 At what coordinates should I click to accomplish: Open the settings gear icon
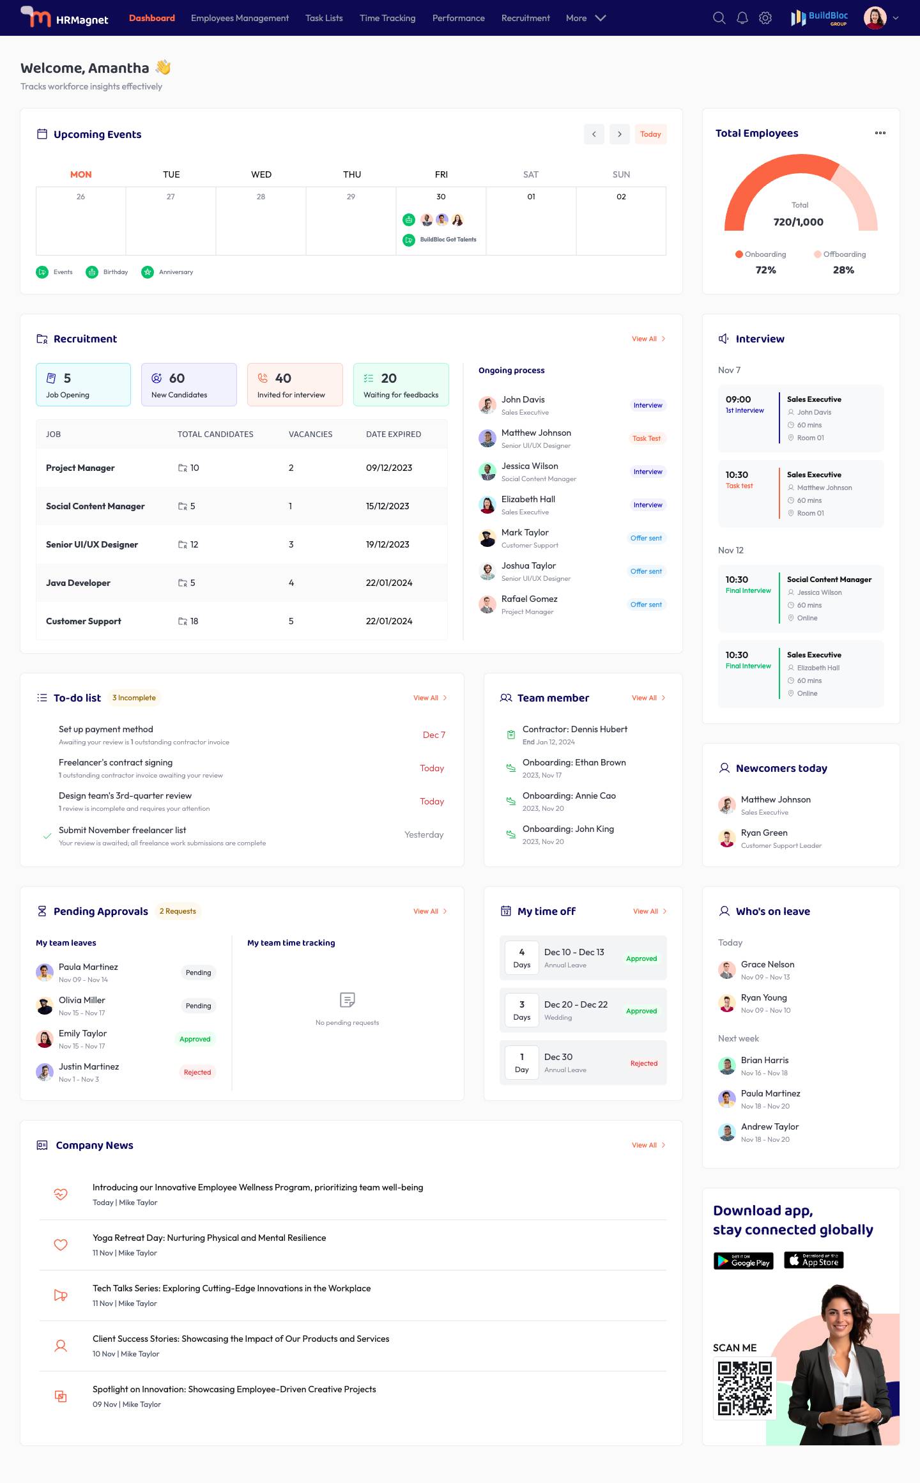(x=765, y=18)
